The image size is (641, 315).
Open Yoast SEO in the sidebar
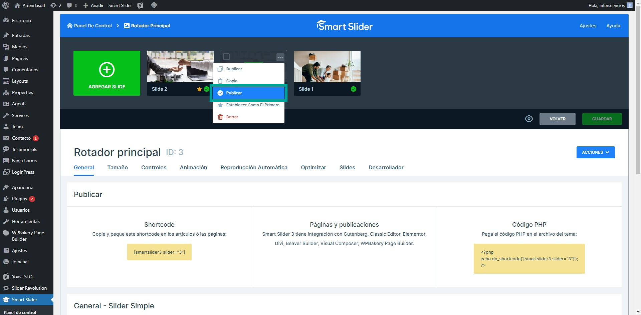point(27,277)
